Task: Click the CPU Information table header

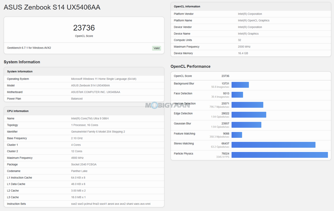Action: click(84, 111)
